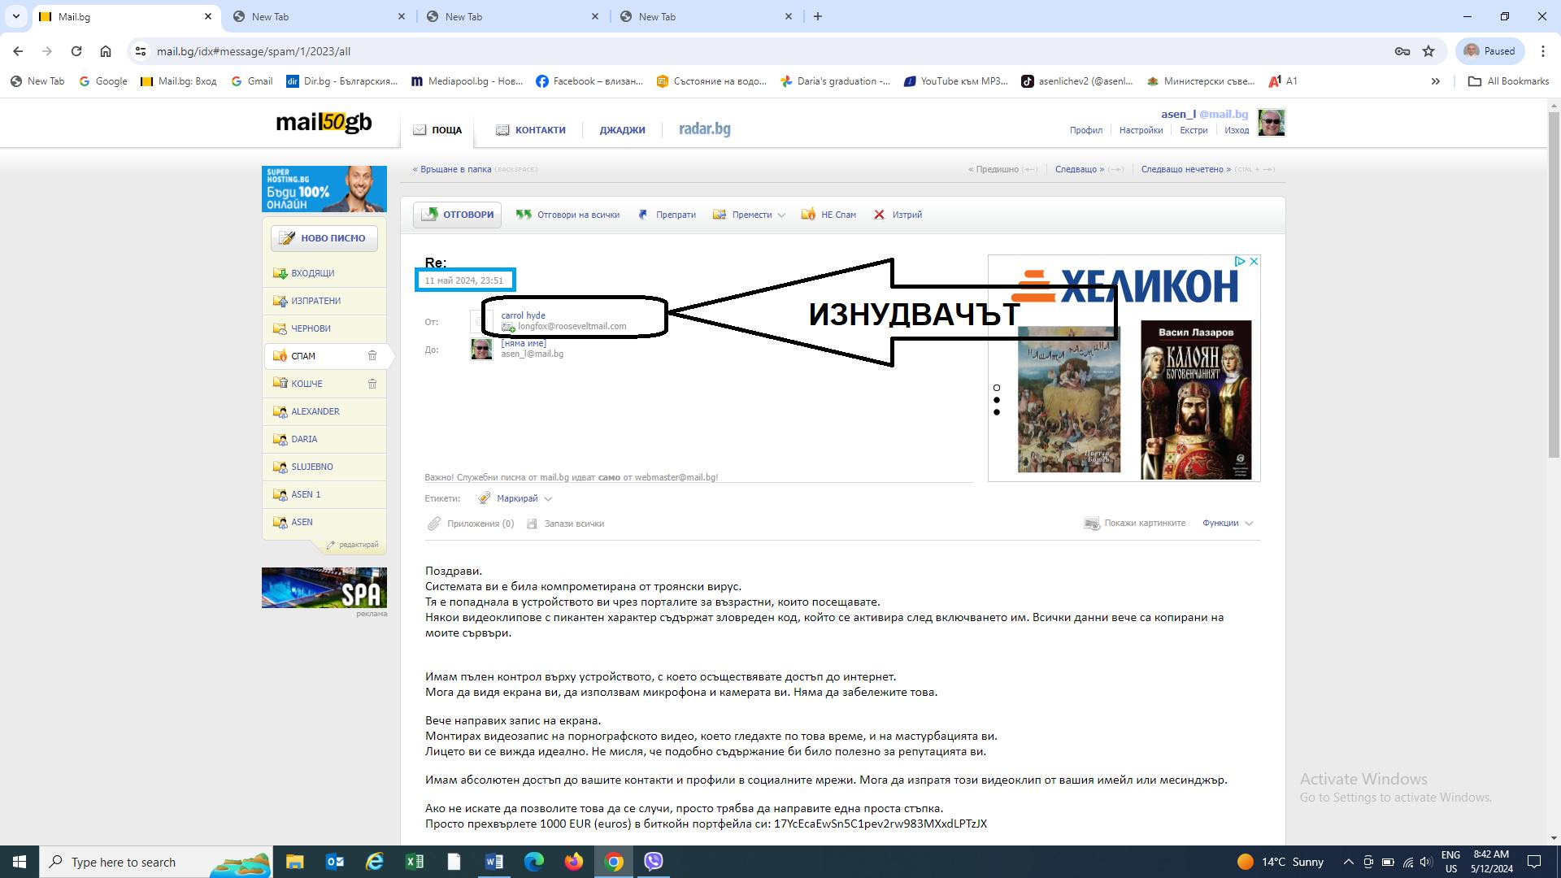1561x878 pixels.
Task: Expand the Функции dropdown
Action: [x=1228, y=523]
